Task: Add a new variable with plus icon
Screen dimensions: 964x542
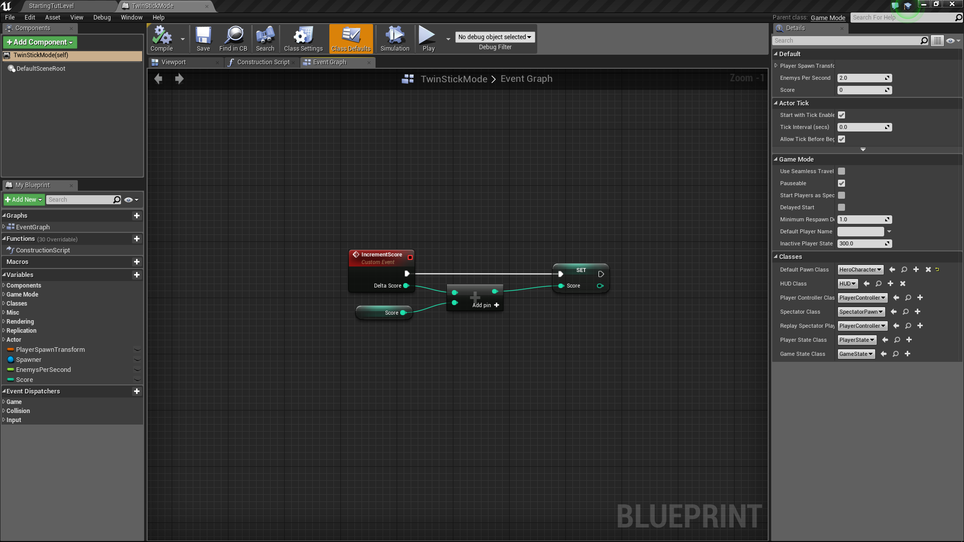Action: (x=137, y=275)
